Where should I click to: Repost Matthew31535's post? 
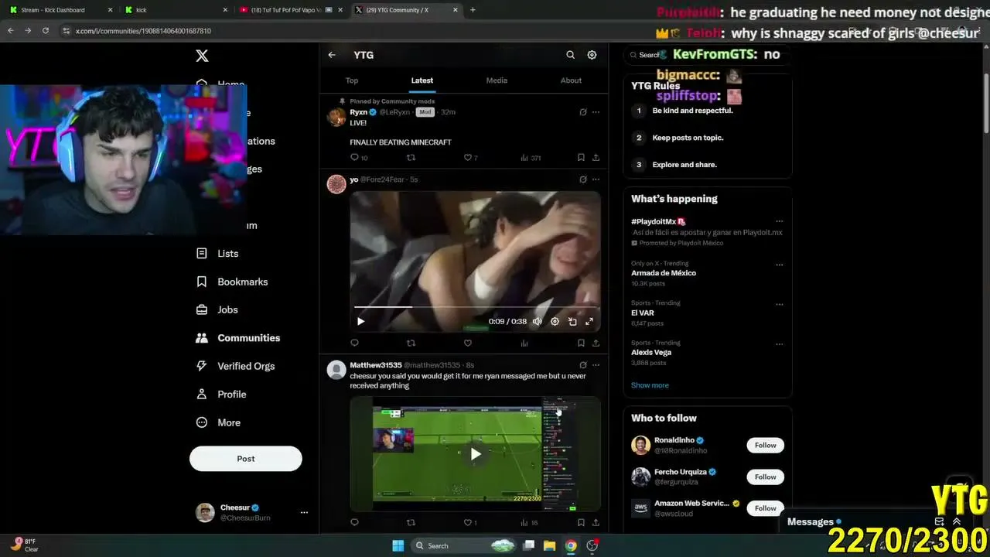[411, 522]
